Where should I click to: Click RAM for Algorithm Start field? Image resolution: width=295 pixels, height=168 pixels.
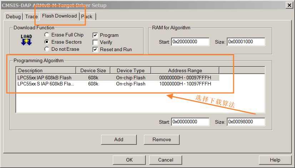(x=190, y=42)
